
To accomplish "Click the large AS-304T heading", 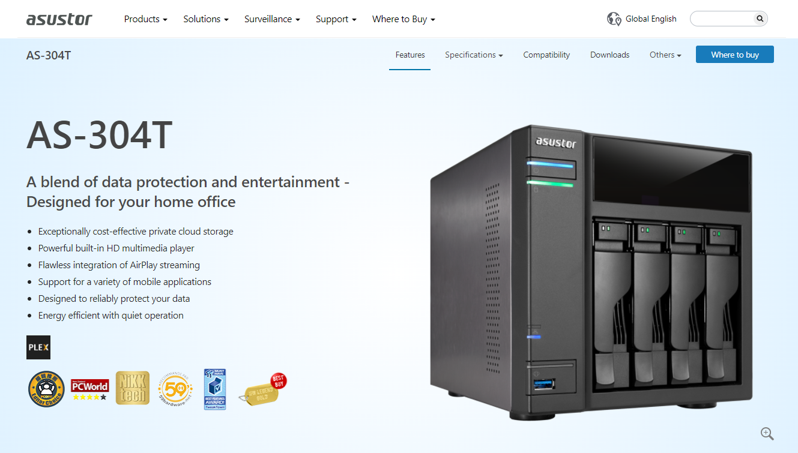I will click(x=100, y=134).
